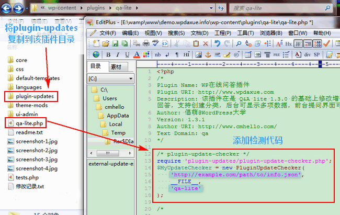Expand the address bar path chevron before wp-content
Viewport: 340px width, 215px height.
(35, 8)
